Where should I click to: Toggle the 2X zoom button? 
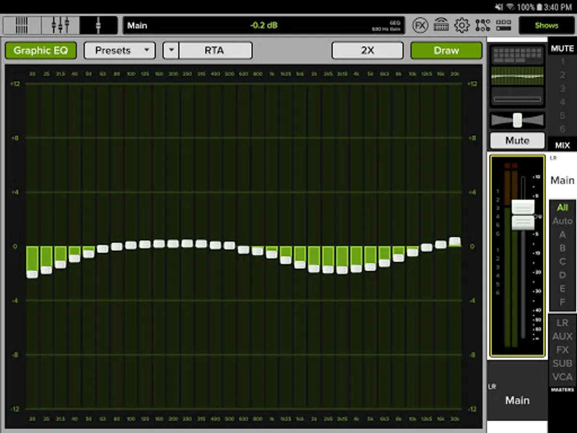coord(367,51)
